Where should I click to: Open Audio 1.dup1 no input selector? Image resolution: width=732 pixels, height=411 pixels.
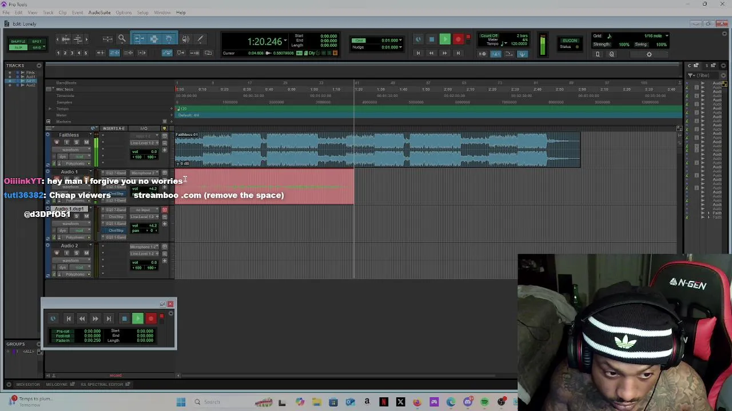[143, 210]
